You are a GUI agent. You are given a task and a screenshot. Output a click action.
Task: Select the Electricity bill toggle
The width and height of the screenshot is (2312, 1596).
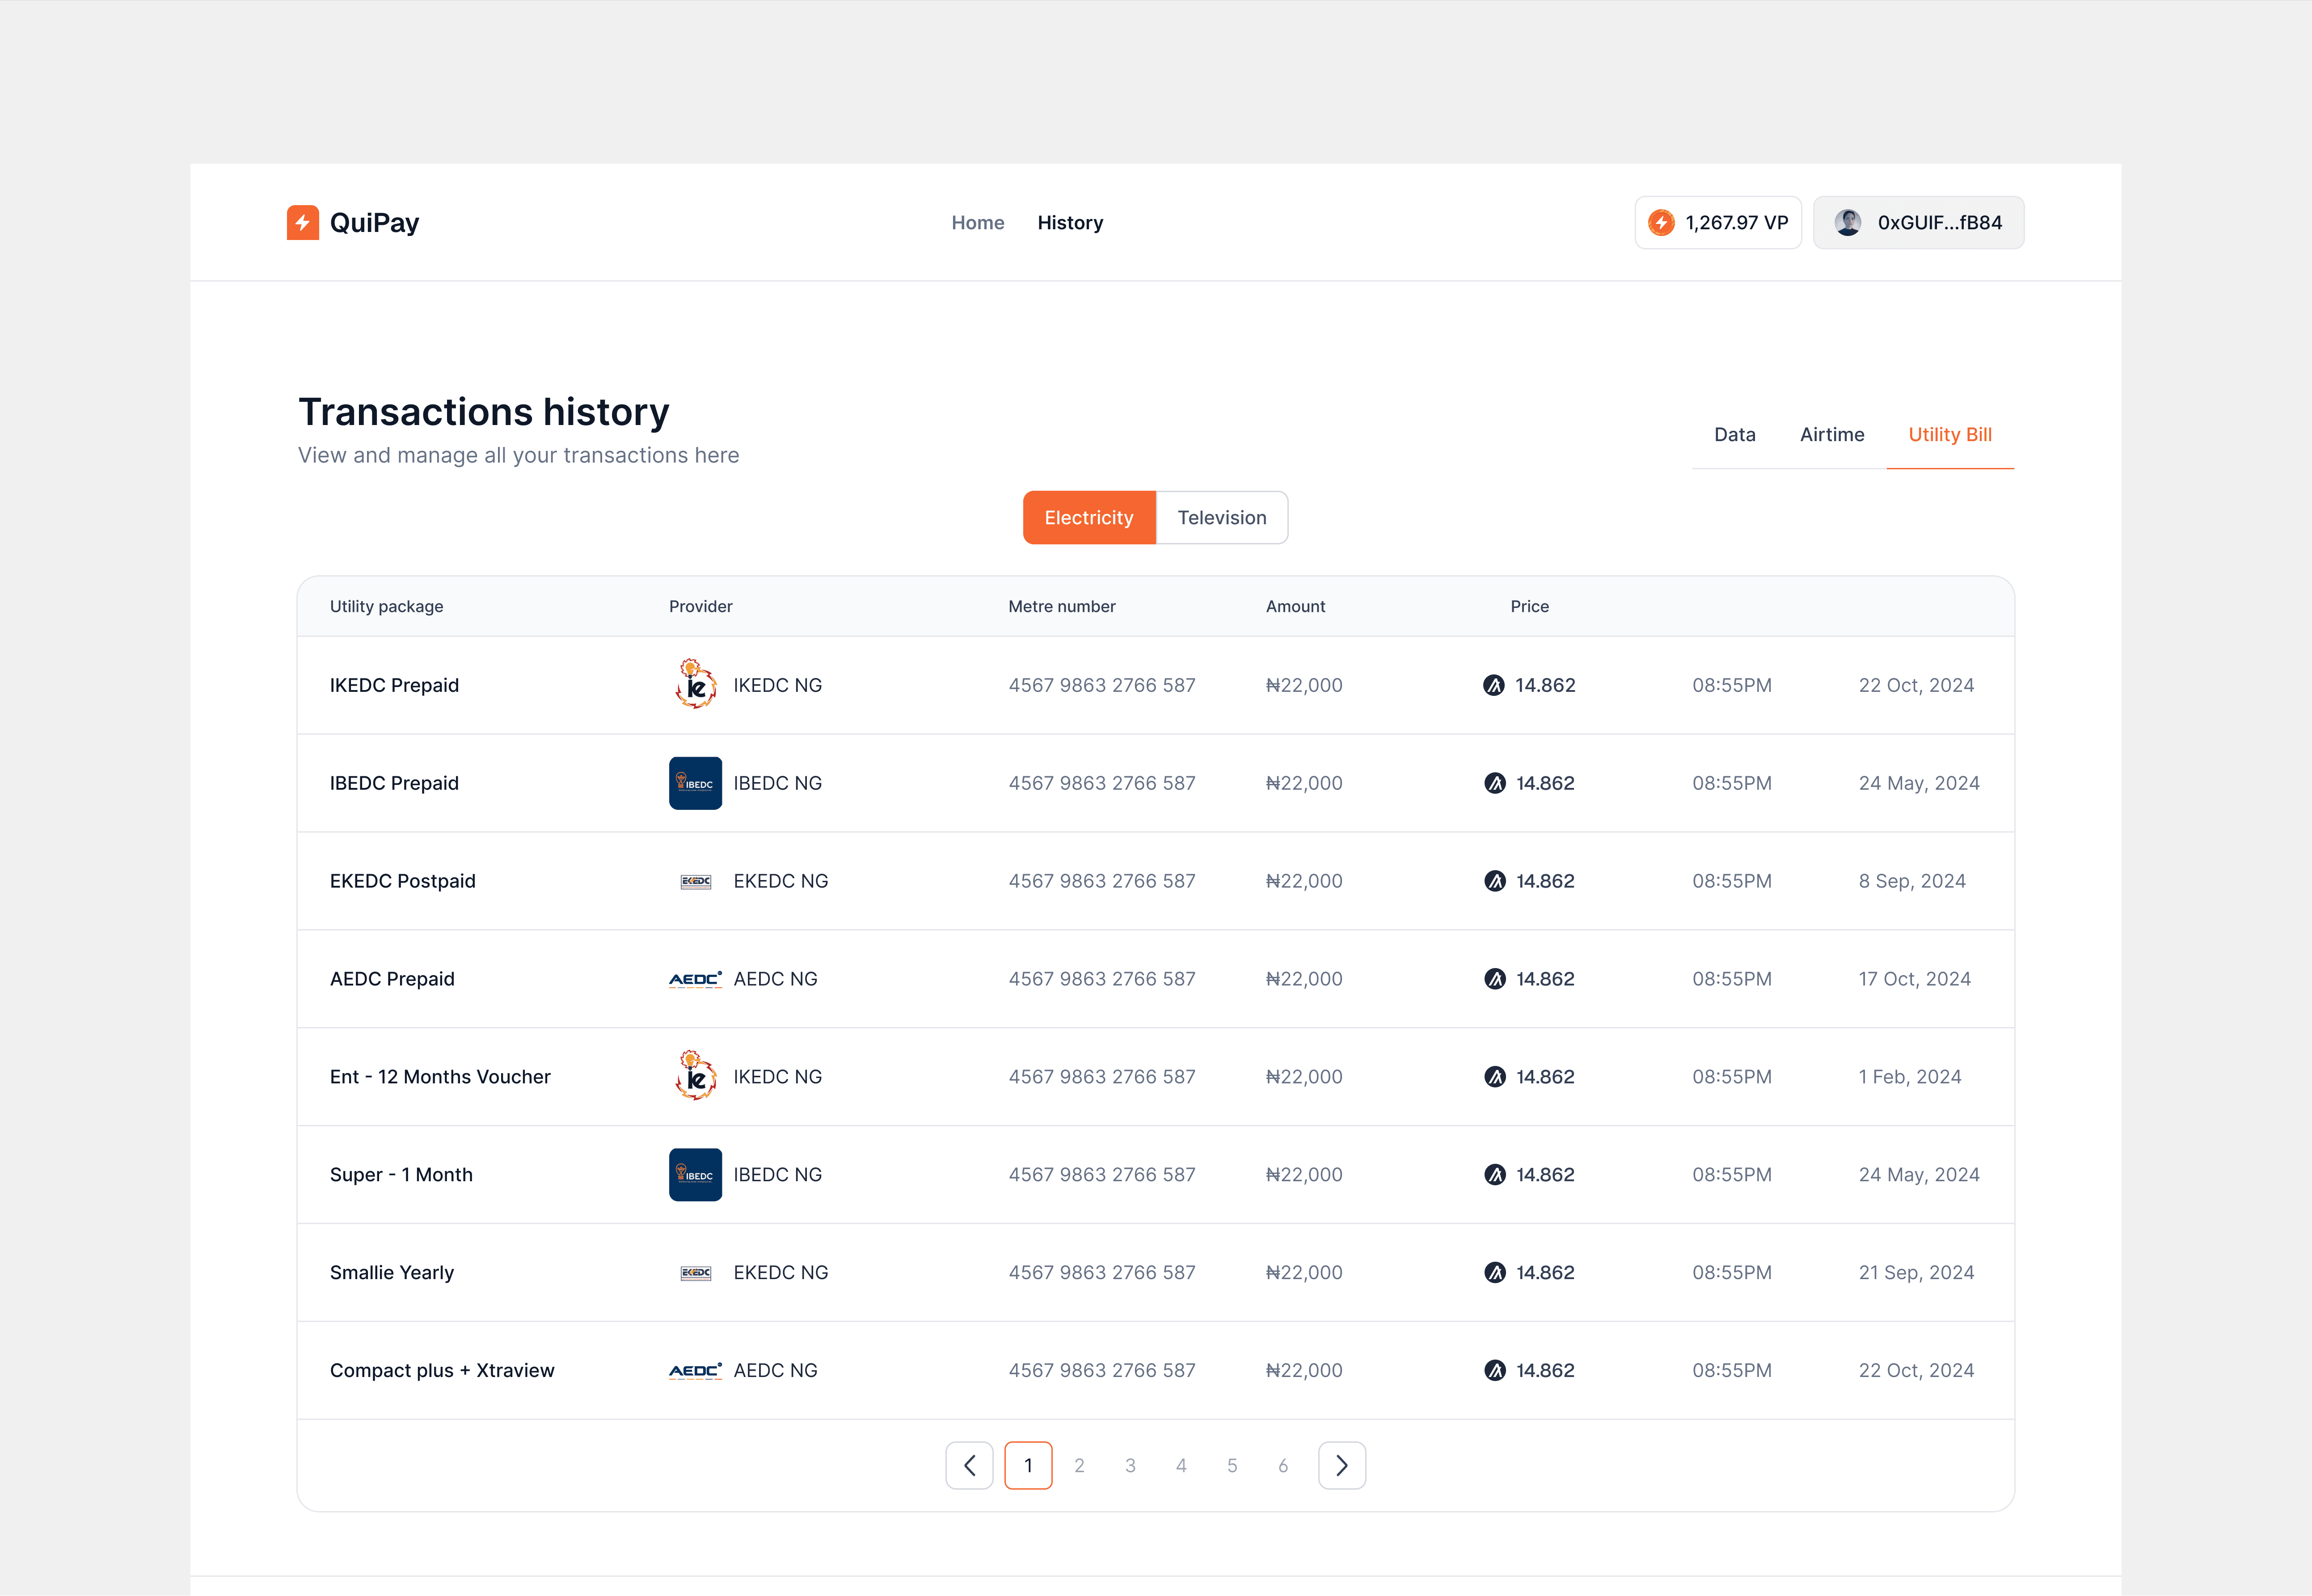tap(1088, 517)
